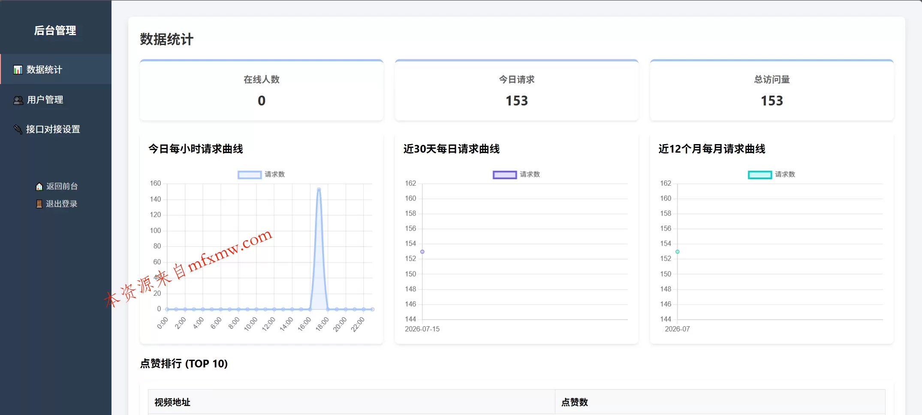Go back via the 返回前台 link
The image size is (922, 415).
[x=57, y=186]
